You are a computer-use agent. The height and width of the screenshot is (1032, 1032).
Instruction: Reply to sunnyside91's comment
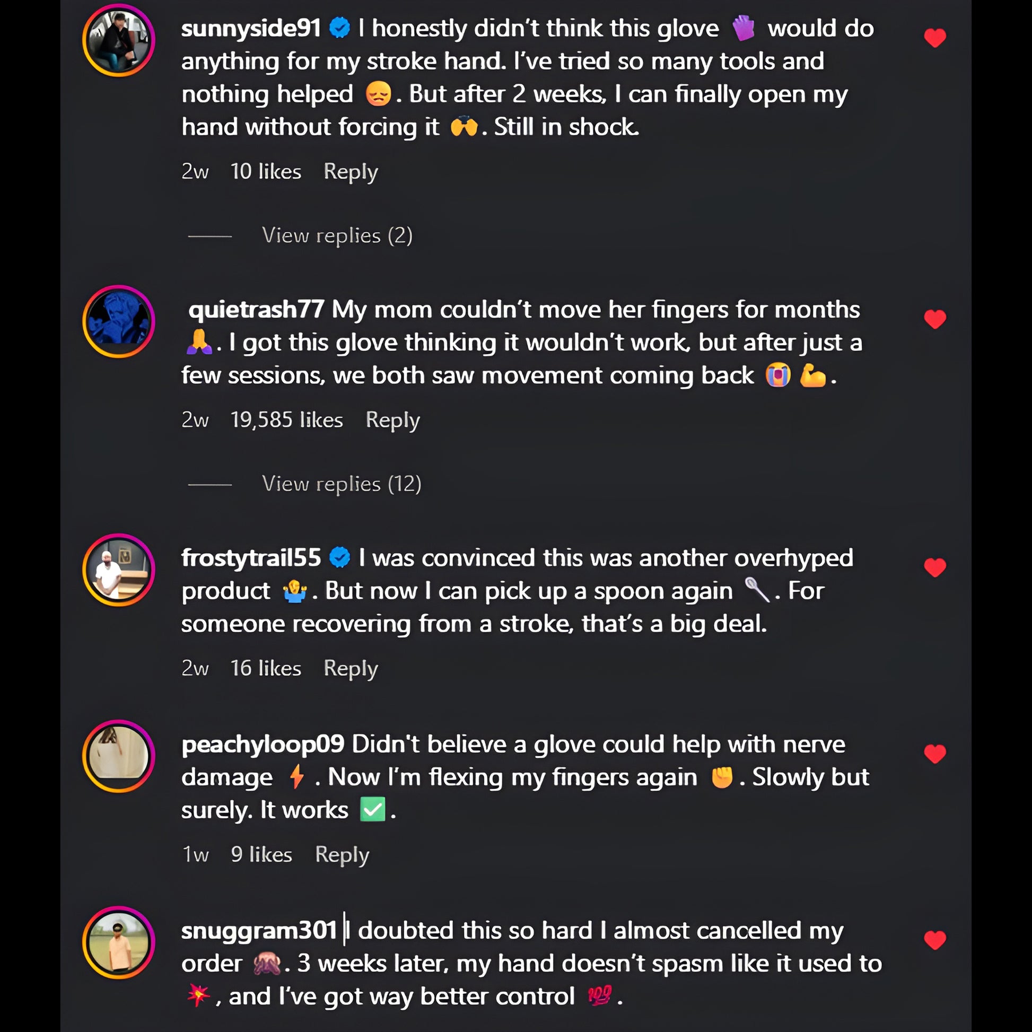click(351, 172)
